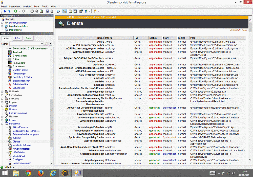The width and height of the screenshot is (253, 177).
Task: Collapse the Programme tree node
Action: coord(2,123)
